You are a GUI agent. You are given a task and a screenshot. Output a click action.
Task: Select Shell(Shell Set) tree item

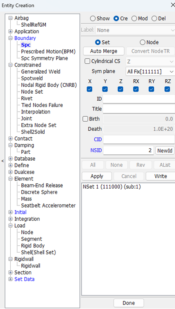(x=39, y=253)
